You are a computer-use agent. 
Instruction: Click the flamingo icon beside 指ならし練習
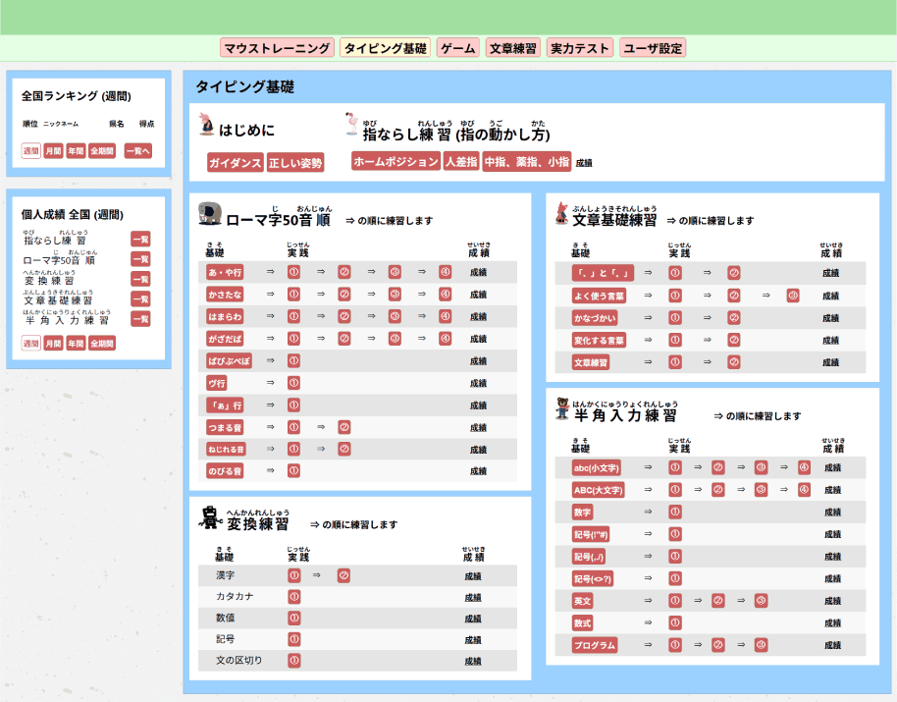click(x=352, y=124)
